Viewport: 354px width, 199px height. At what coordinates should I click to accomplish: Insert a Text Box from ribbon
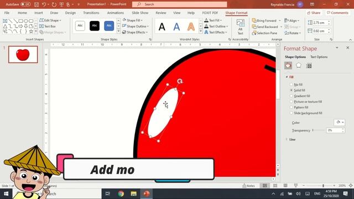(x=48, y=26)
